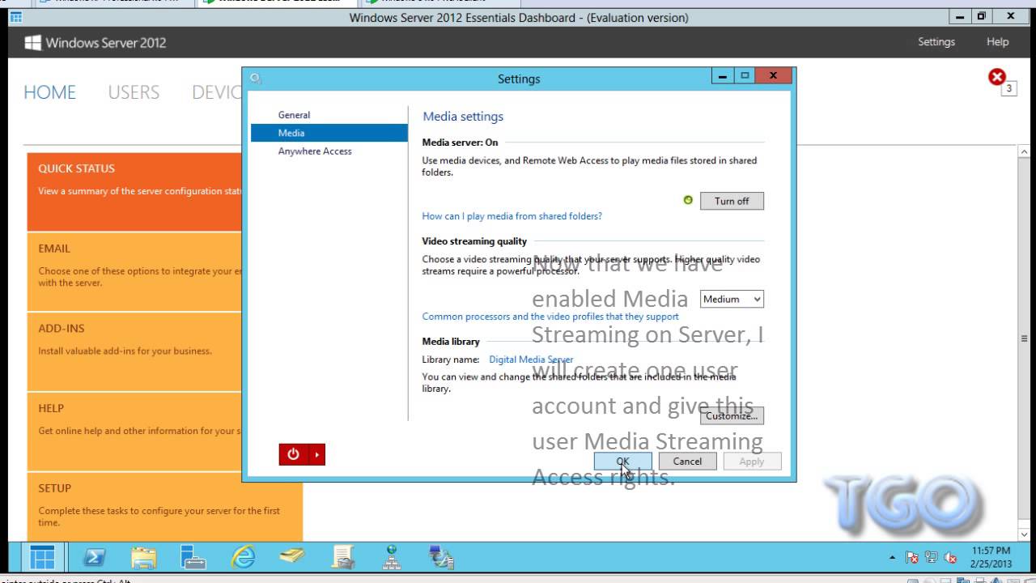1036x583 pixels.
Task: Select the QUICK STATUS tile
Action: pyautogui.click(x=134, y=192)
